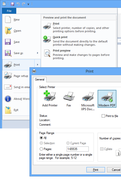
Task: Click the Print preview magnifier page icon
Action: tap(47, 53)
